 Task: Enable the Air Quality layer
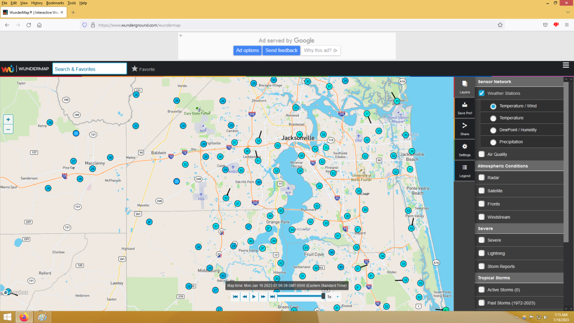click(x=482, y=154)
